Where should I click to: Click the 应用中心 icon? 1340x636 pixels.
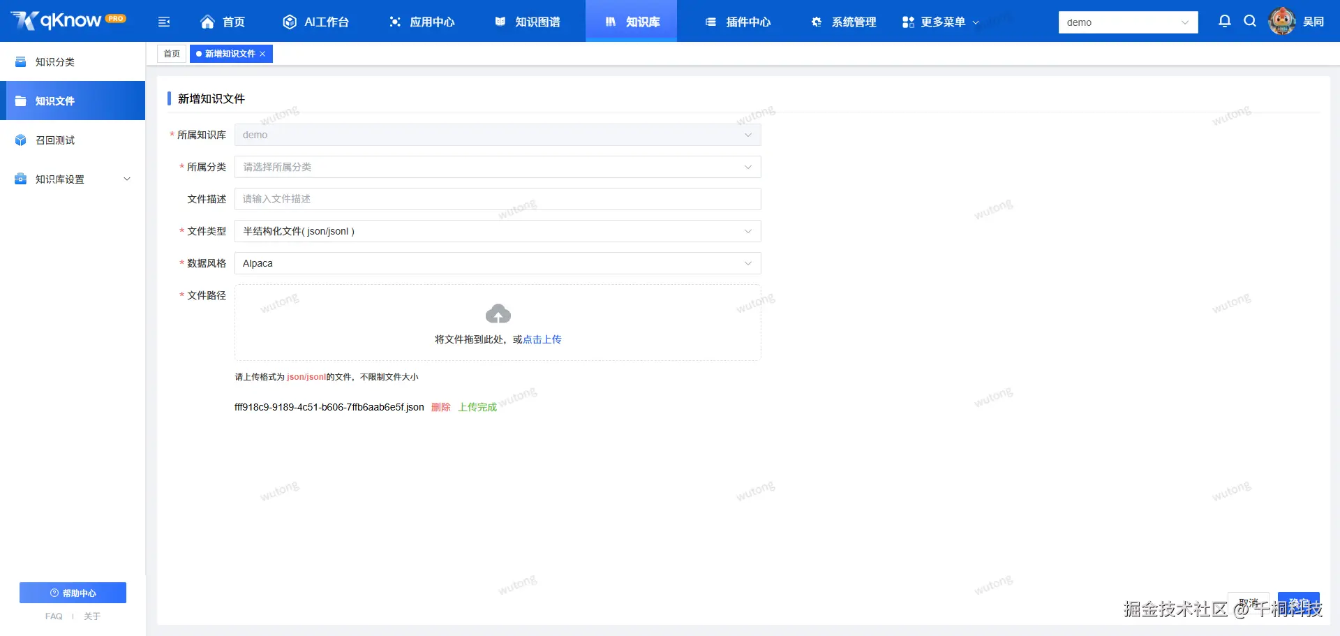(395, 22)
